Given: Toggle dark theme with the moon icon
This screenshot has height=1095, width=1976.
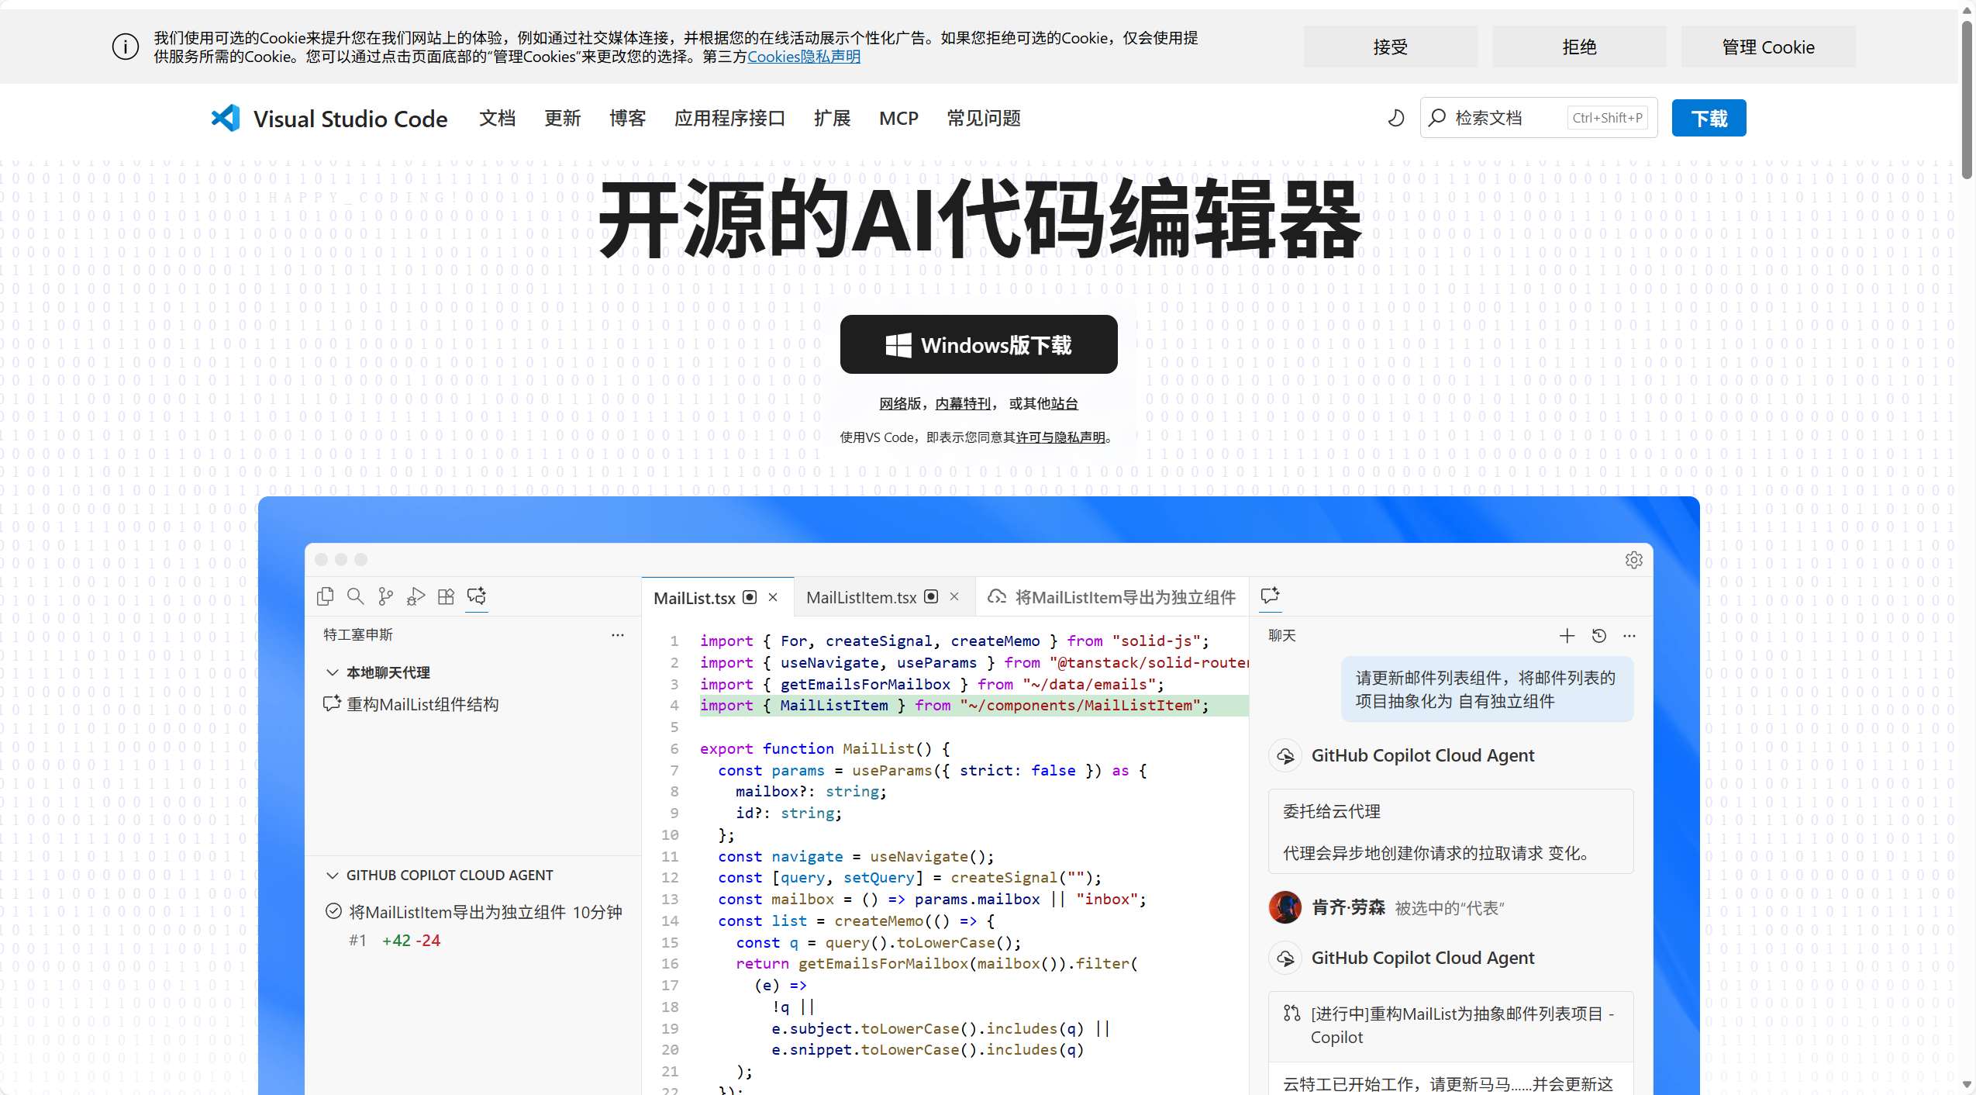Looking at the screenshot, I should (x=1395, y=118).
